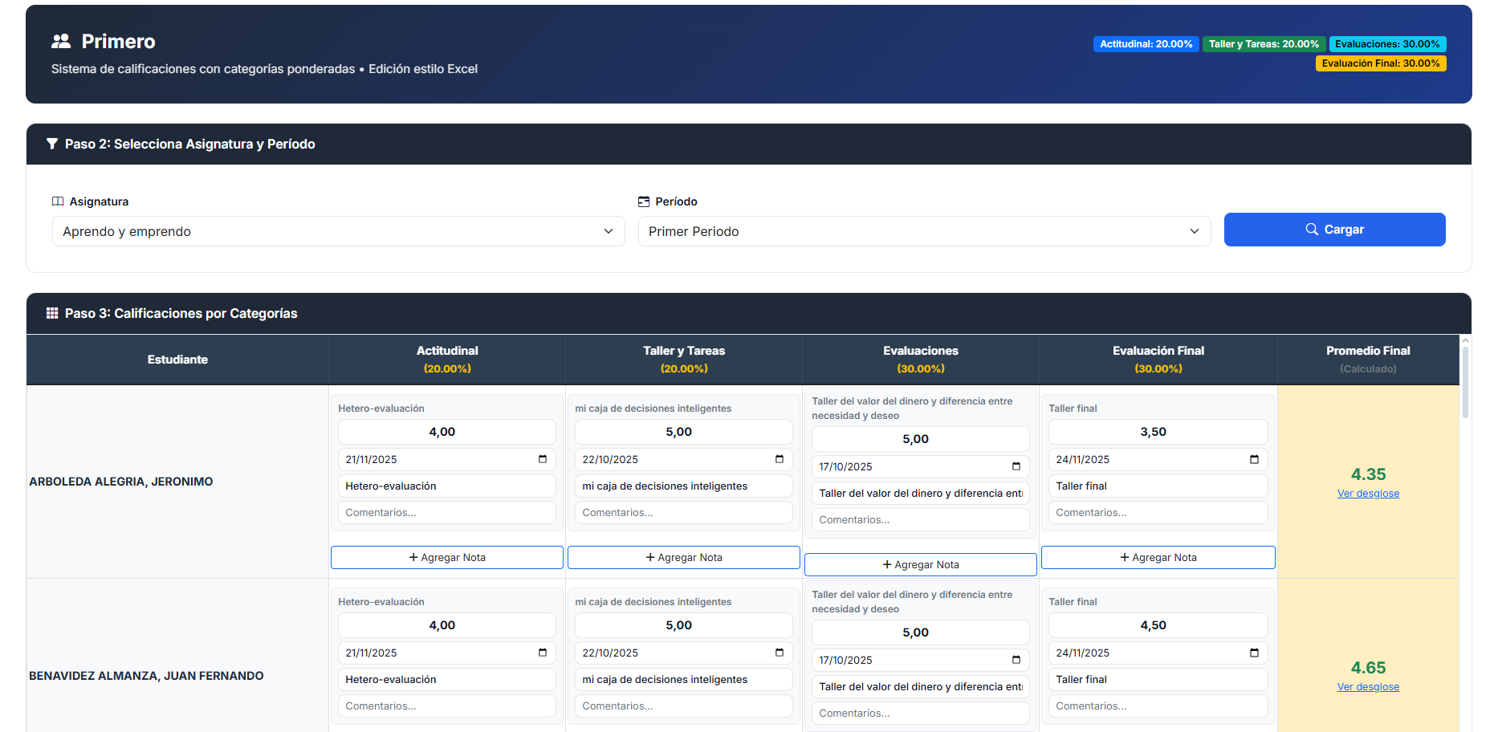Click the book icon next to Asignatura
The image size is (1498, 732).
tap(58, 201)
